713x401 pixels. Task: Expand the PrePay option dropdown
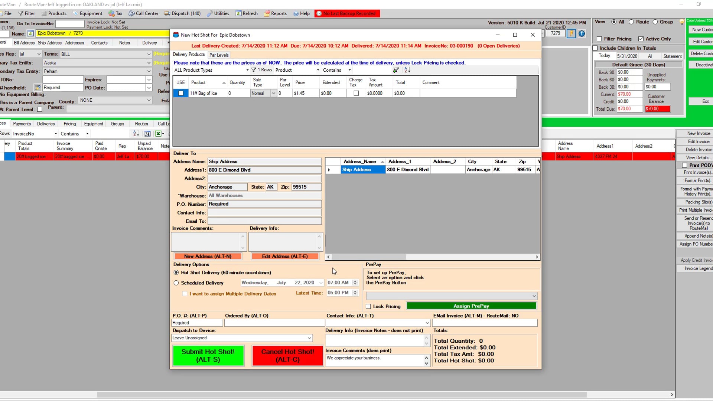(534, 296)
